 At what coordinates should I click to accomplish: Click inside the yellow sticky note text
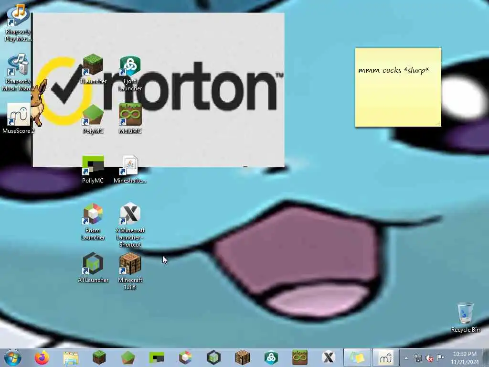pyautogui.click(x=393, y=70)
